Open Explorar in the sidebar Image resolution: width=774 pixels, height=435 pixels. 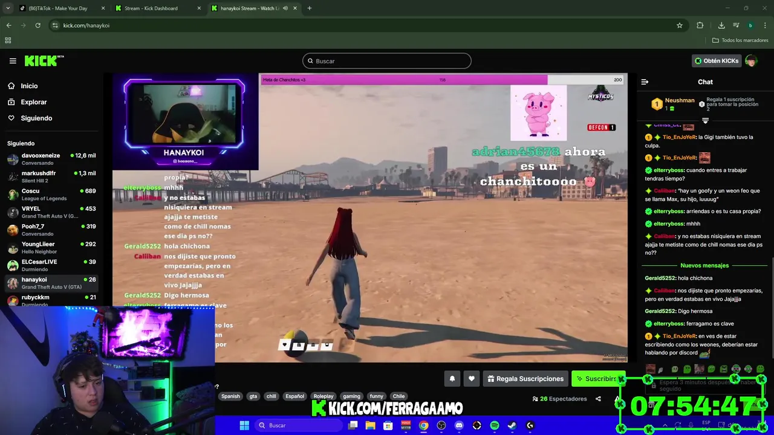34,102
